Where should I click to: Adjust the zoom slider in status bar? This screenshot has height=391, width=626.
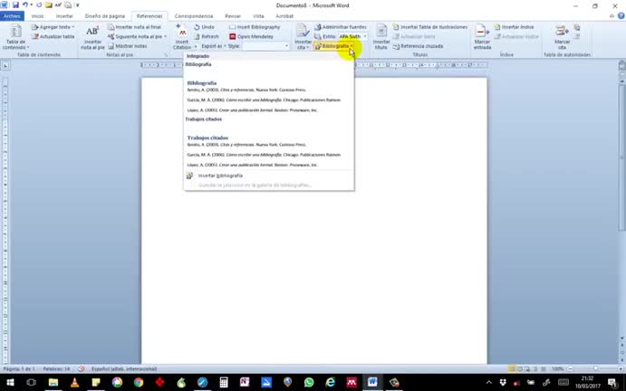[x=595, y=369]
